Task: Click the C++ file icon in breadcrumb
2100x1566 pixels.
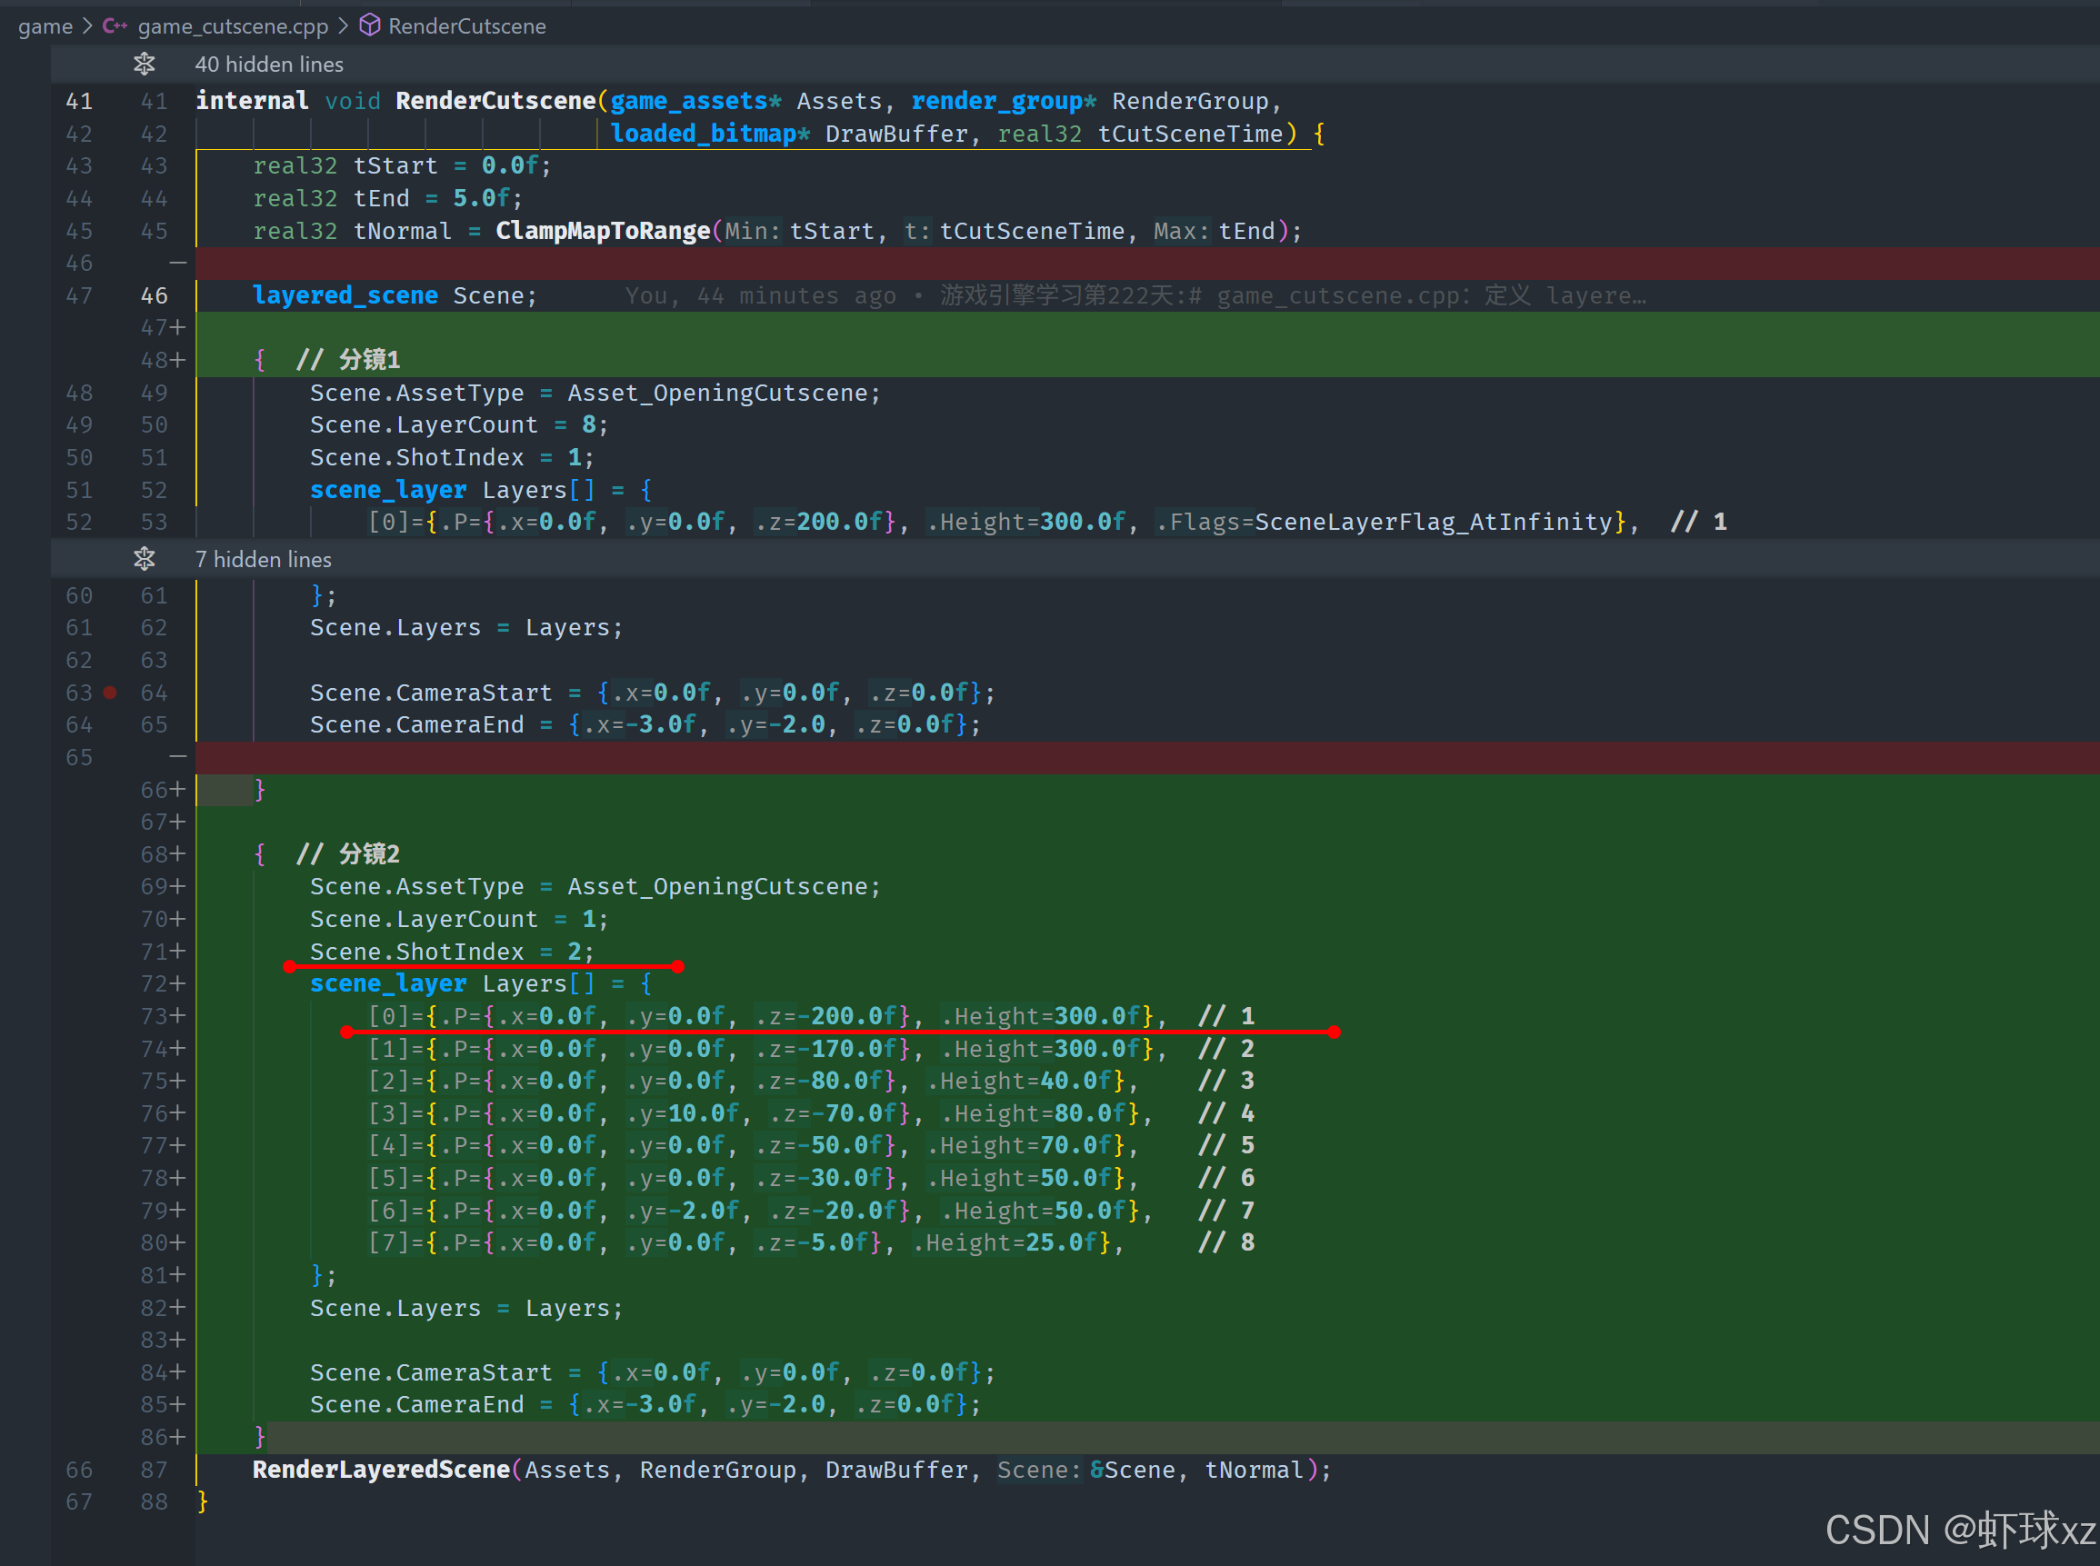Action: point(115,25)
